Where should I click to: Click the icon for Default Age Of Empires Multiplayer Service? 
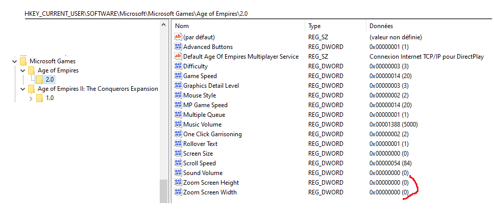178,57
